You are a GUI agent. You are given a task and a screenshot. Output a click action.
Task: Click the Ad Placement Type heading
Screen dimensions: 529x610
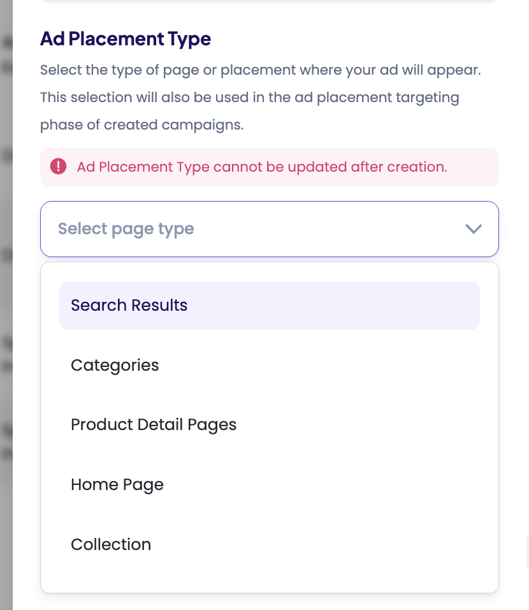tap(126, 39)
